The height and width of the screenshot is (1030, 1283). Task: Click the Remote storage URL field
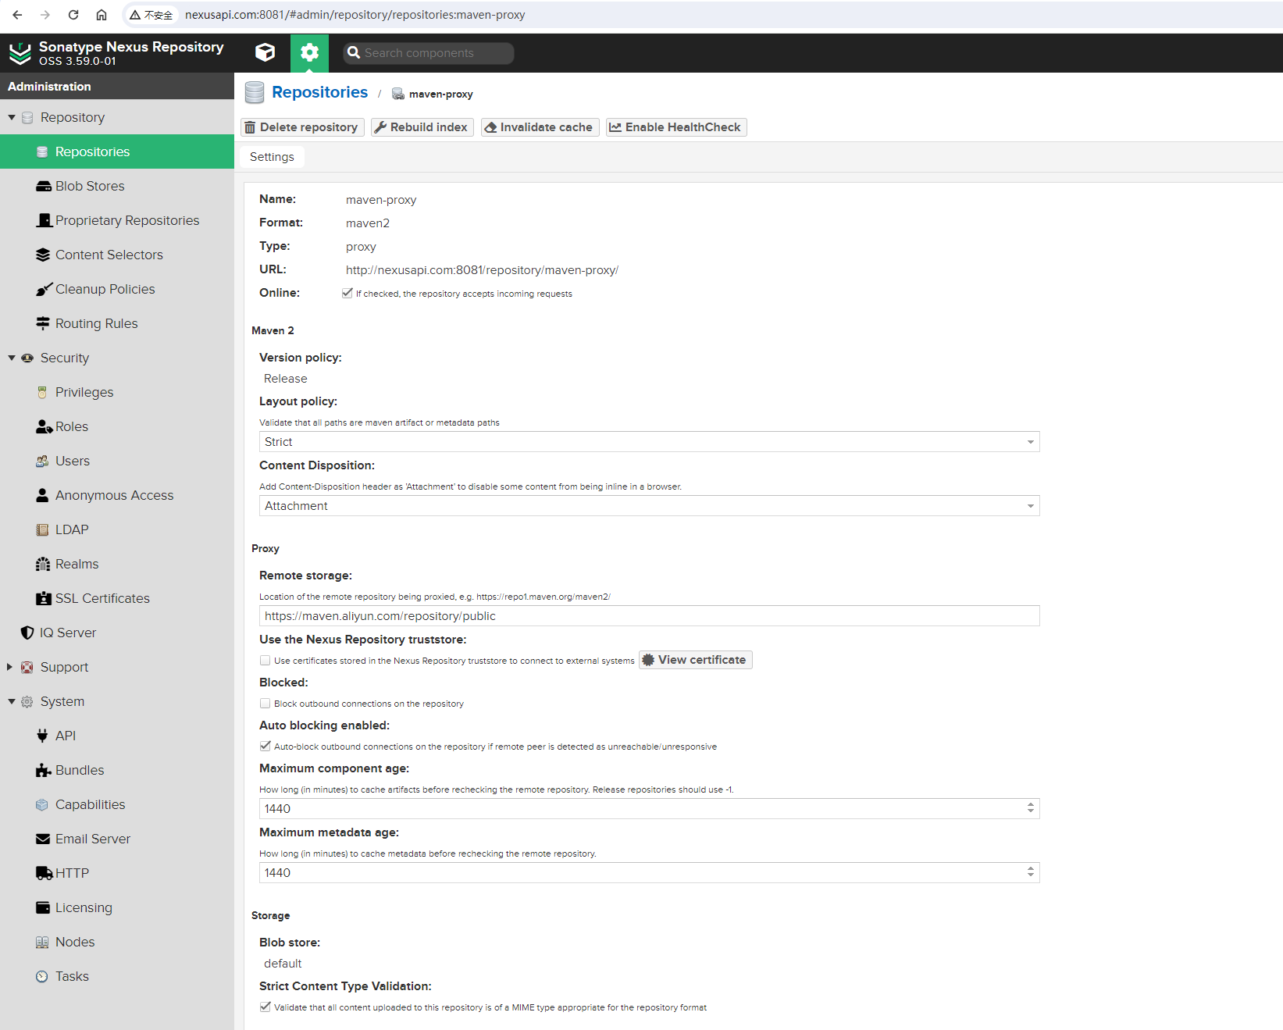[649, 616]
